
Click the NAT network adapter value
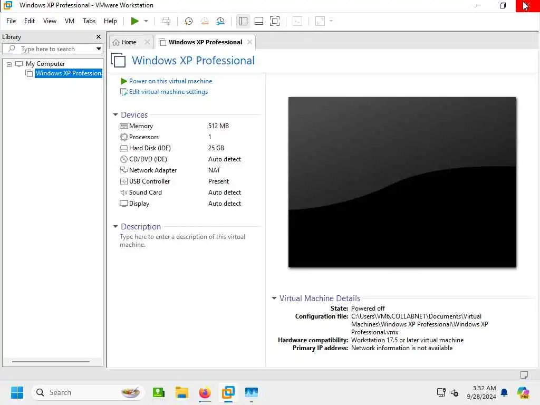click(214, 170)
